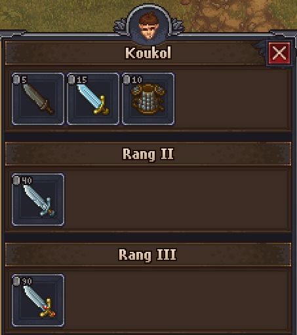Click the price number 40

[x=27, y=181]
